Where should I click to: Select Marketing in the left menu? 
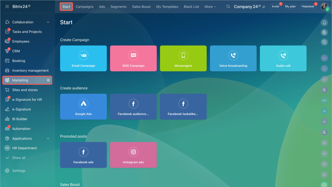pyautogui.click(x=27, y=80)
